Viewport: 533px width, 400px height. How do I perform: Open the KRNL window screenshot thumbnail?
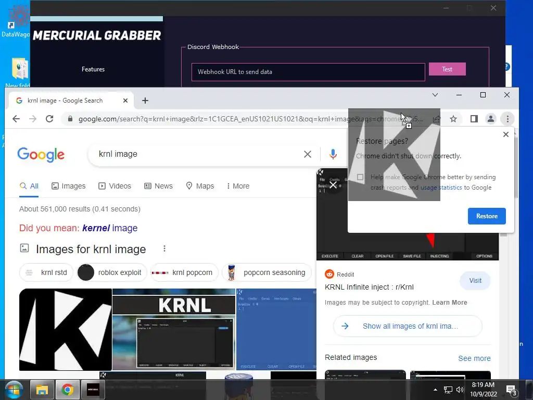174,330
